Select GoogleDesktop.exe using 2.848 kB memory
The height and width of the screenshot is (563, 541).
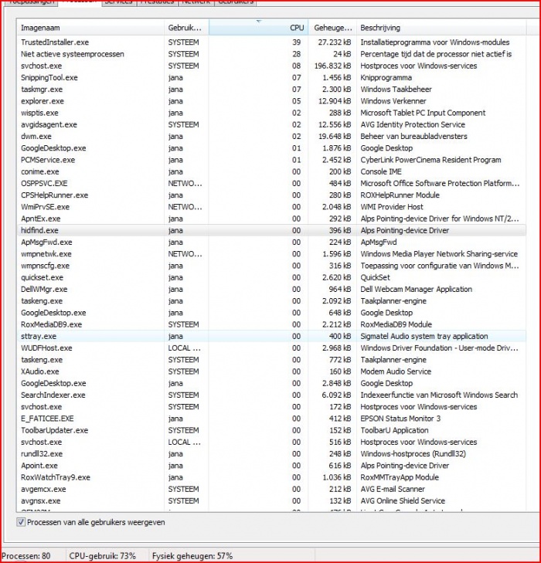271,384
